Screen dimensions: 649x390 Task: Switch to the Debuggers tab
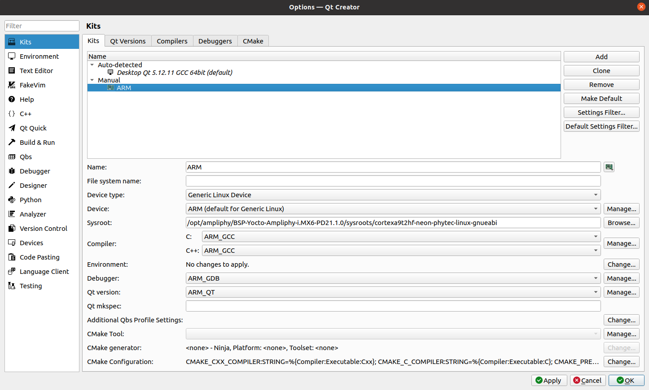coord(215,41)
